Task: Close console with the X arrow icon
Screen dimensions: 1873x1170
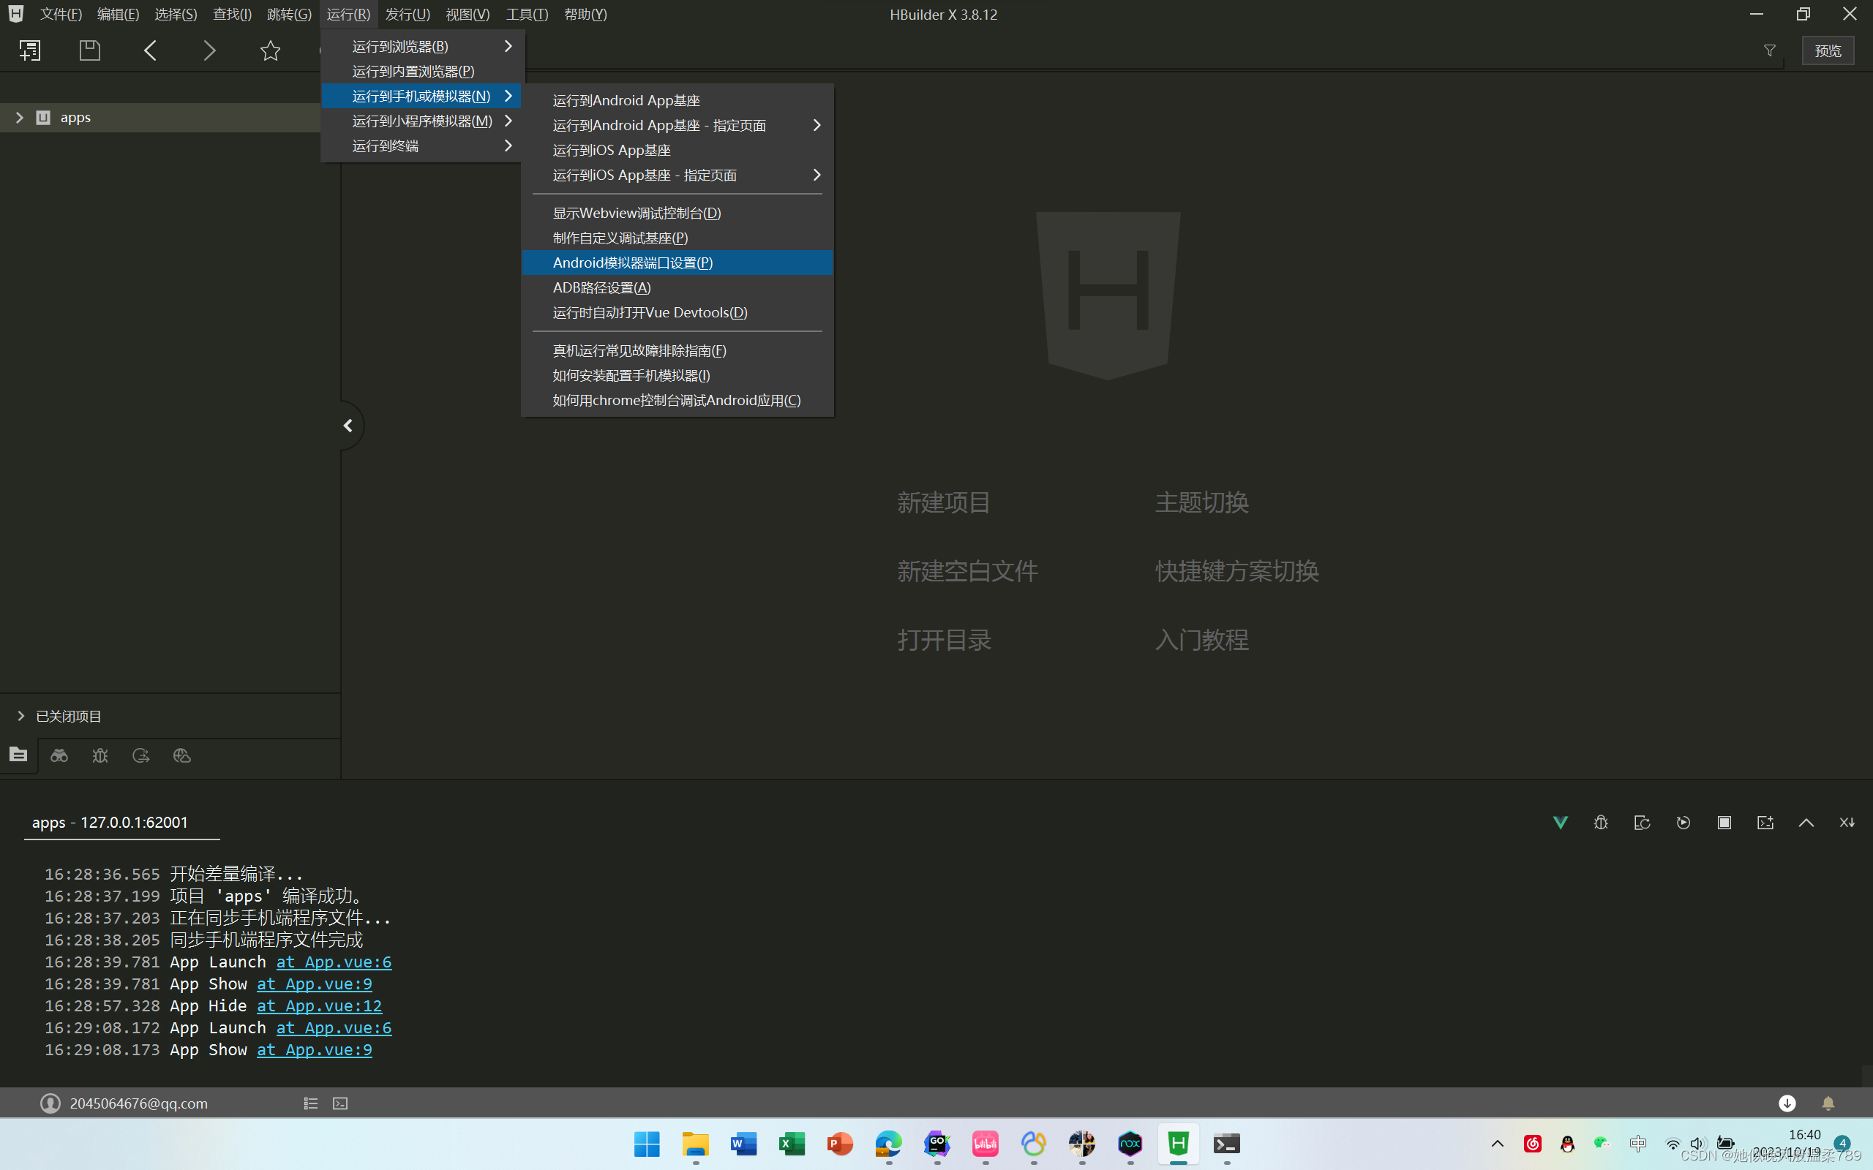Action: (1847, 823)
